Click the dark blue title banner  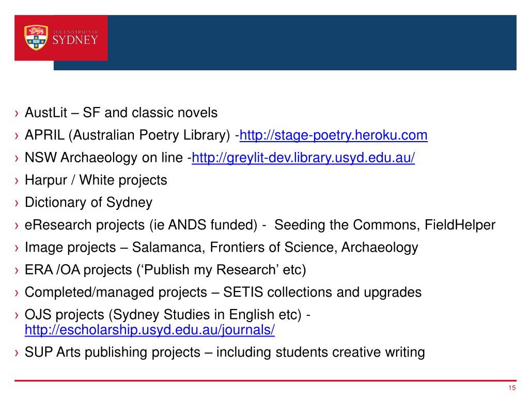tap(312, 42)
